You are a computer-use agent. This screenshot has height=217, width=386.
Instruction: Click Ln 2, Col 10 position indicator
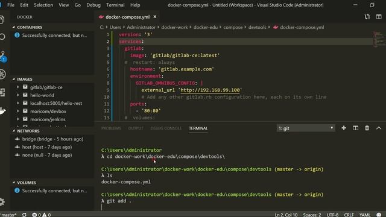tap(286, 215)
